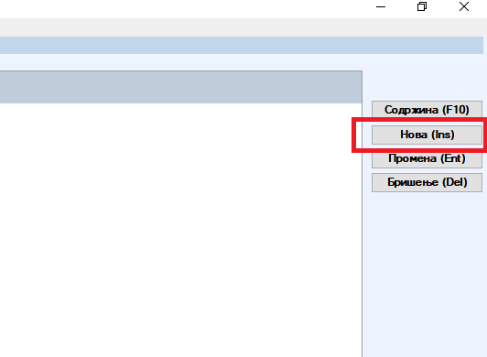Screen dimensions: 487x357
Task: Edit entry using Промена (Ent) button
Action: click(x=427, y=159)
